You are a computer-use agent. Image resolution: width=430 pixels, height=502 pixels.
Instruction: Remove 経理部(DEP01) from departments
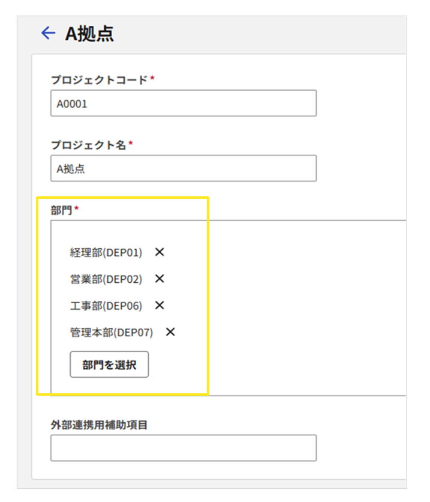point(160,252)
